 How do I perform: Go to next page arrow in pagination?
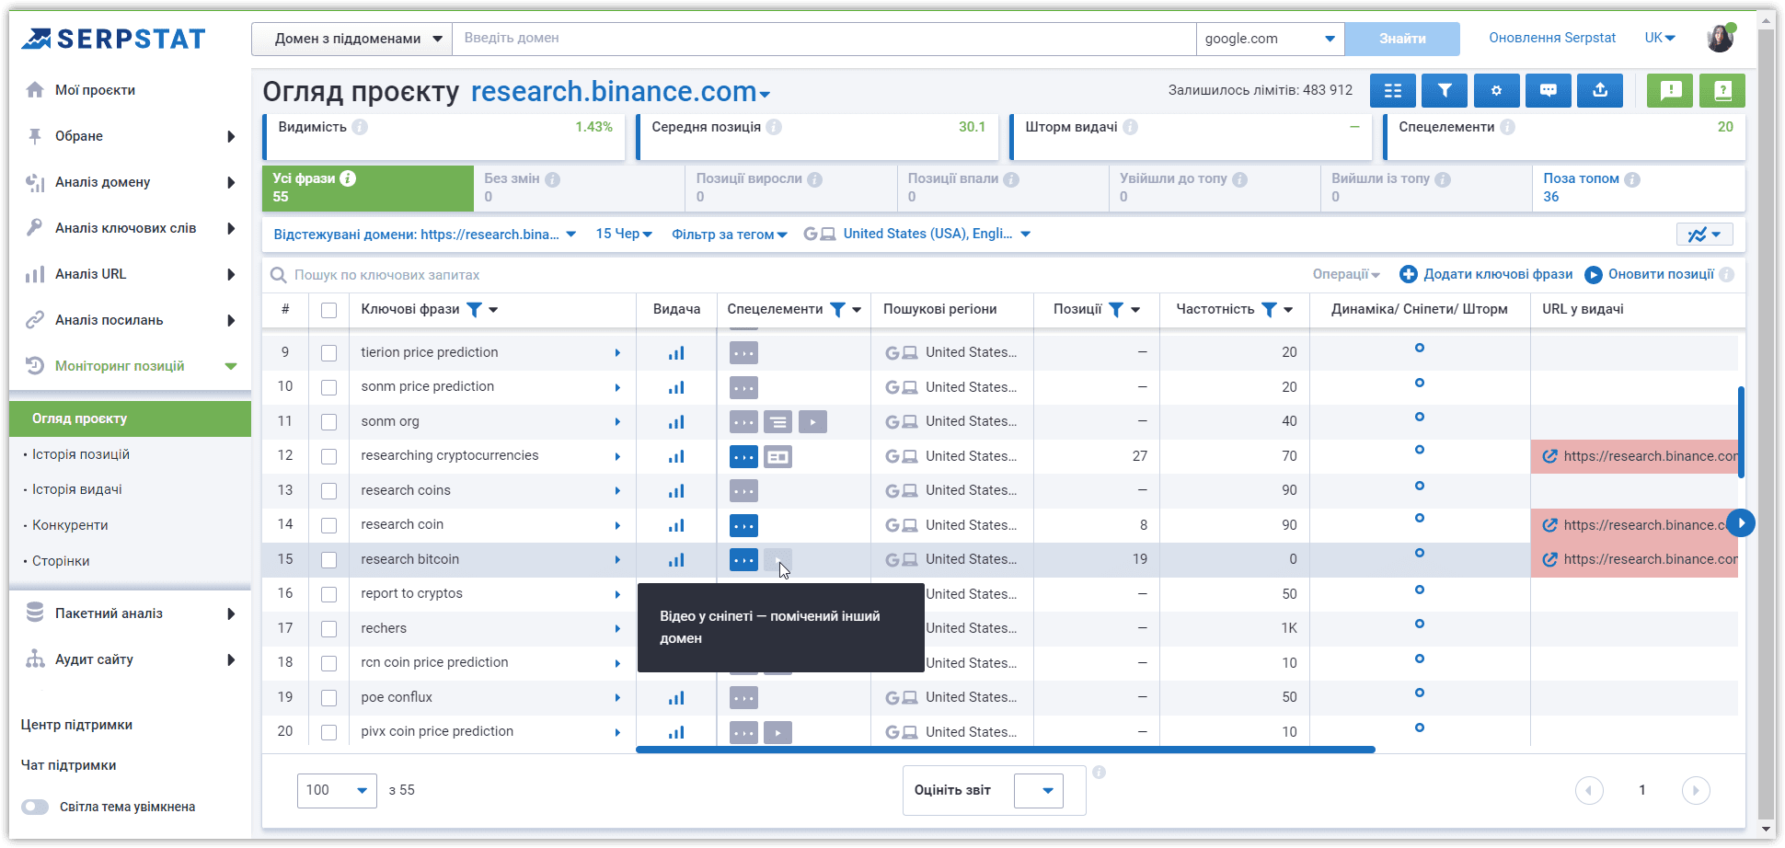coord(1695,790)
